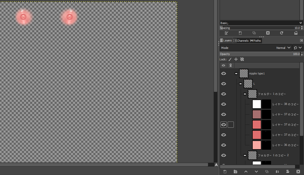Create a new layer
This screenshot has height=175, width=304.
click(225, 171)
